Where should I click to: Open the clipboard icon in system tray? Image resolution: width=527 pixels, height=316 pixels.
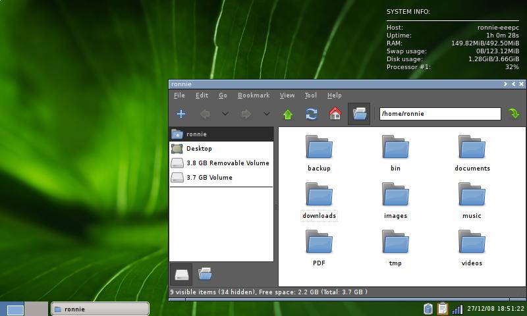[x=442, y=309]
